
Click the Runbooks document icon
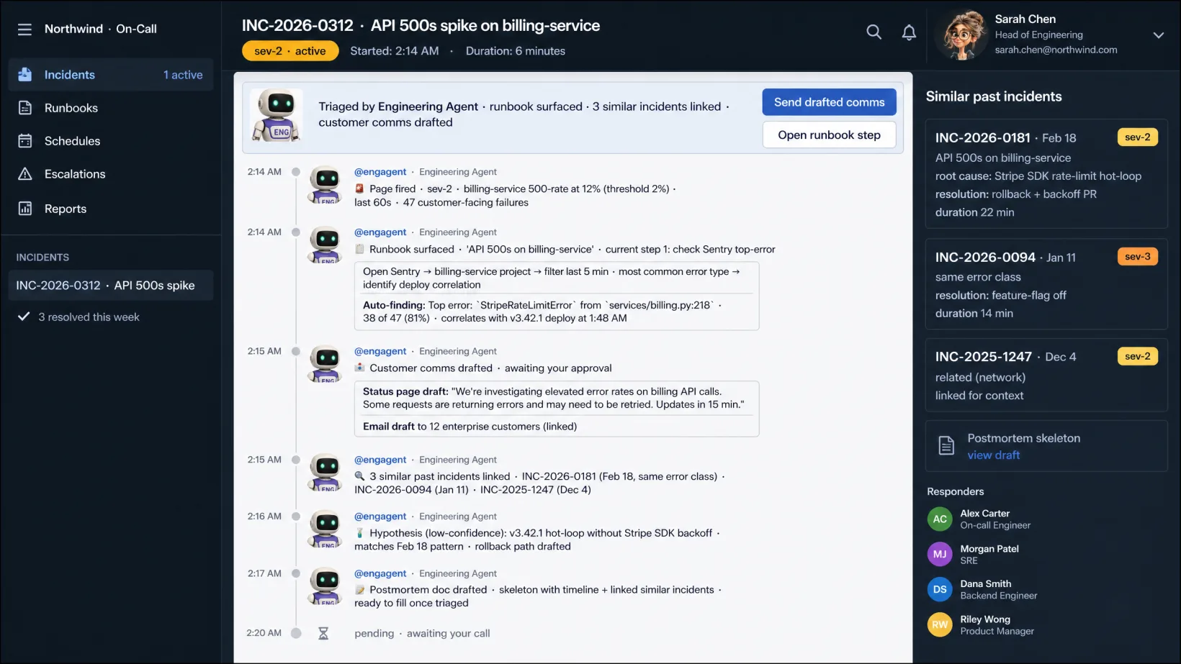[25, 108]
